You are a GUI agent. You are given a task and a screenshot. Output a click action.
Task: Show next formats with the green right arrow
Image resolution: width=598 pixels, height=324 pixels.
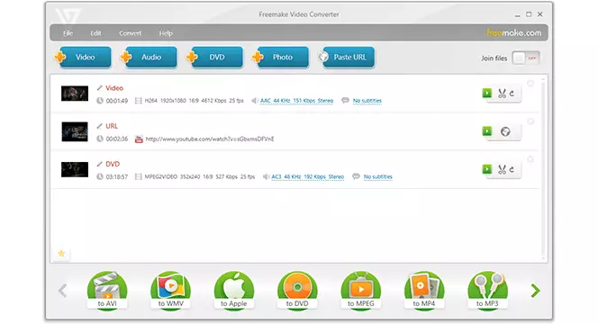pos(536,291)
